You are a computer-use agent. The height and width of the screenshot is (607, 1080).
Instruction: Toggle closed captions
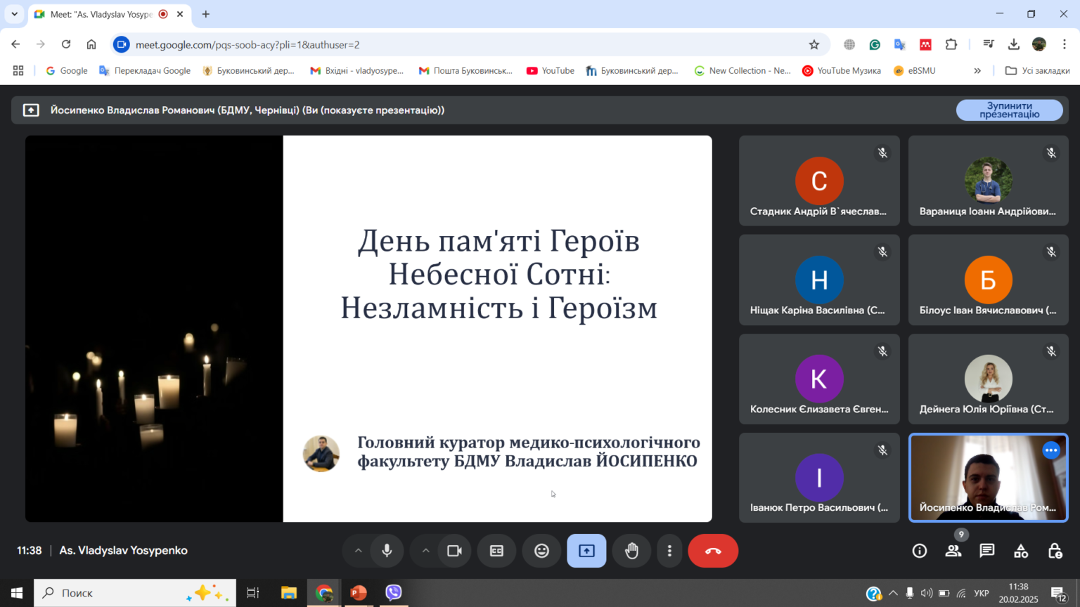[496, 551]
